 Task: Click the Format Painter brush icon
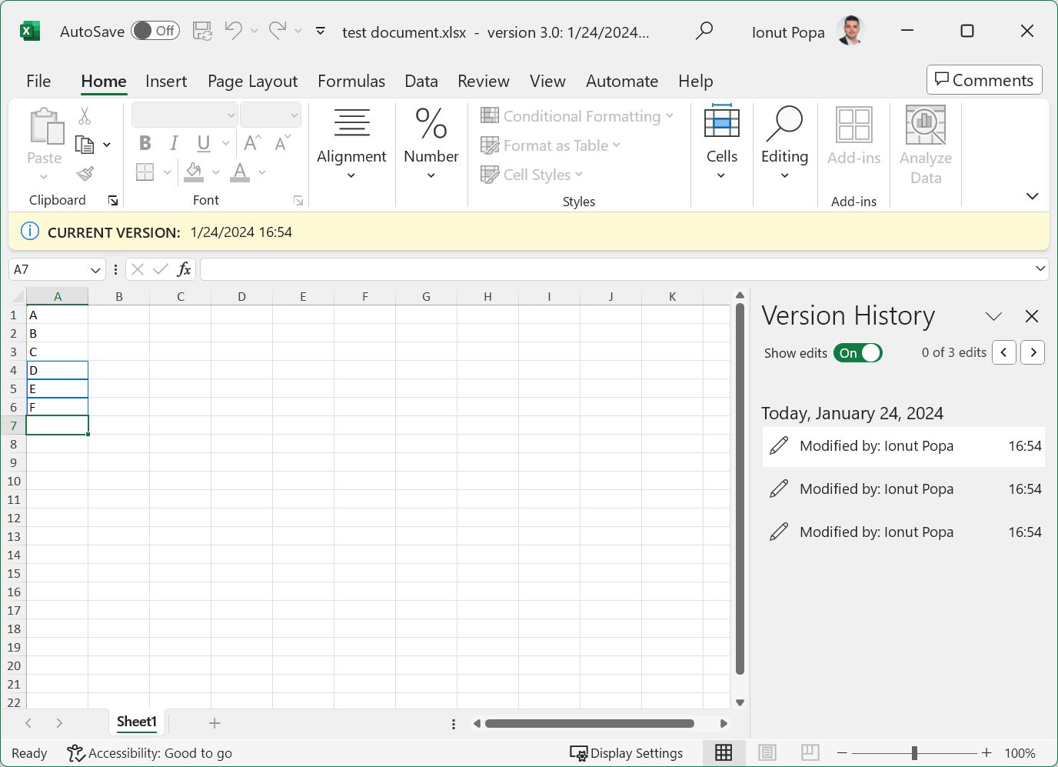coord(85,174)
